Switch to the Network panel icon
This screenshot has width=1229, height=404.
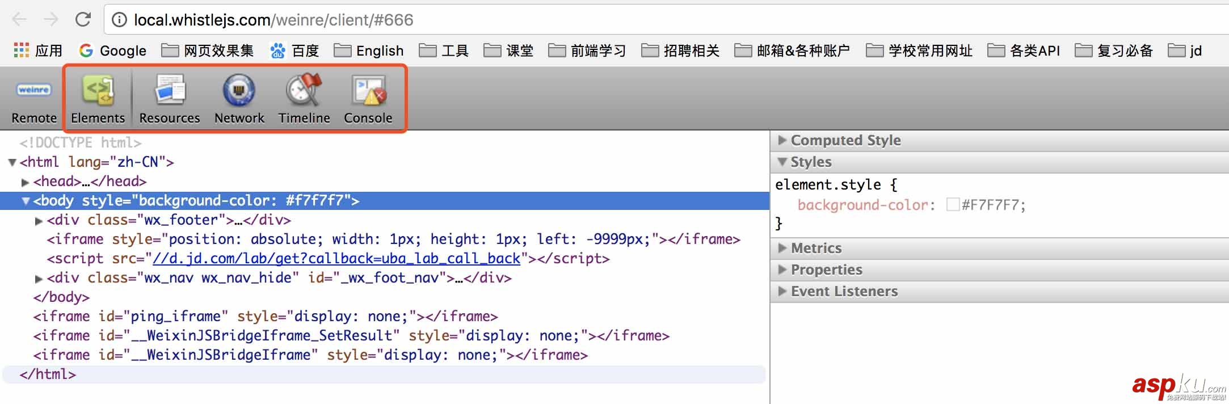[239, 90]
